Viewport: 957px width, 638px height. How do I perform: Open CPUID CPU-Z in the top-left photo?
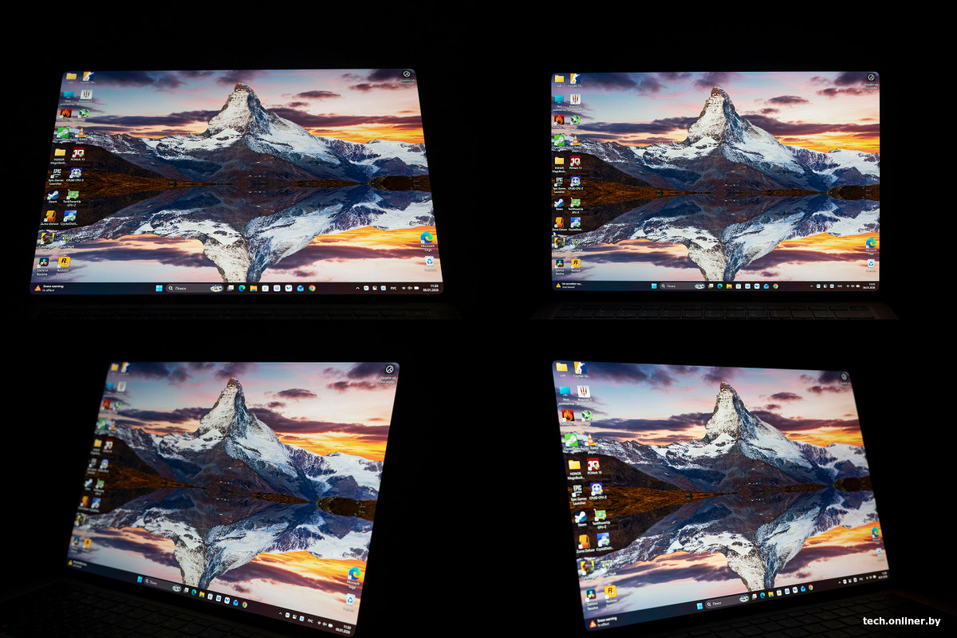click(76, 173)
